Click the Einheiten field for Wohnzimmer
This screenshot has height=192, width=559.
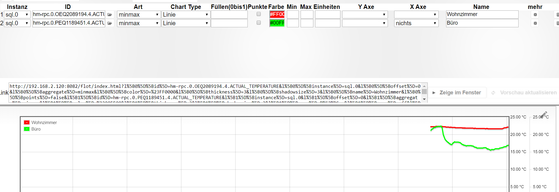328,15
